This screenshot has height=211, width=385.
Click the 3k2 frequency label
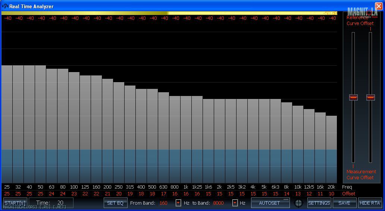242,187
